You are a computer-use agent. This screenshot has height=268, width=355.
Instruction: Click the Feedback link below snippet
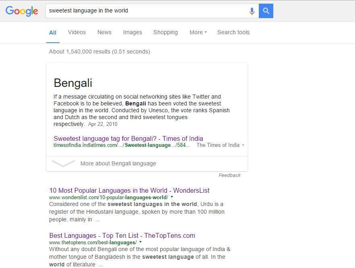tap(229, 175)
